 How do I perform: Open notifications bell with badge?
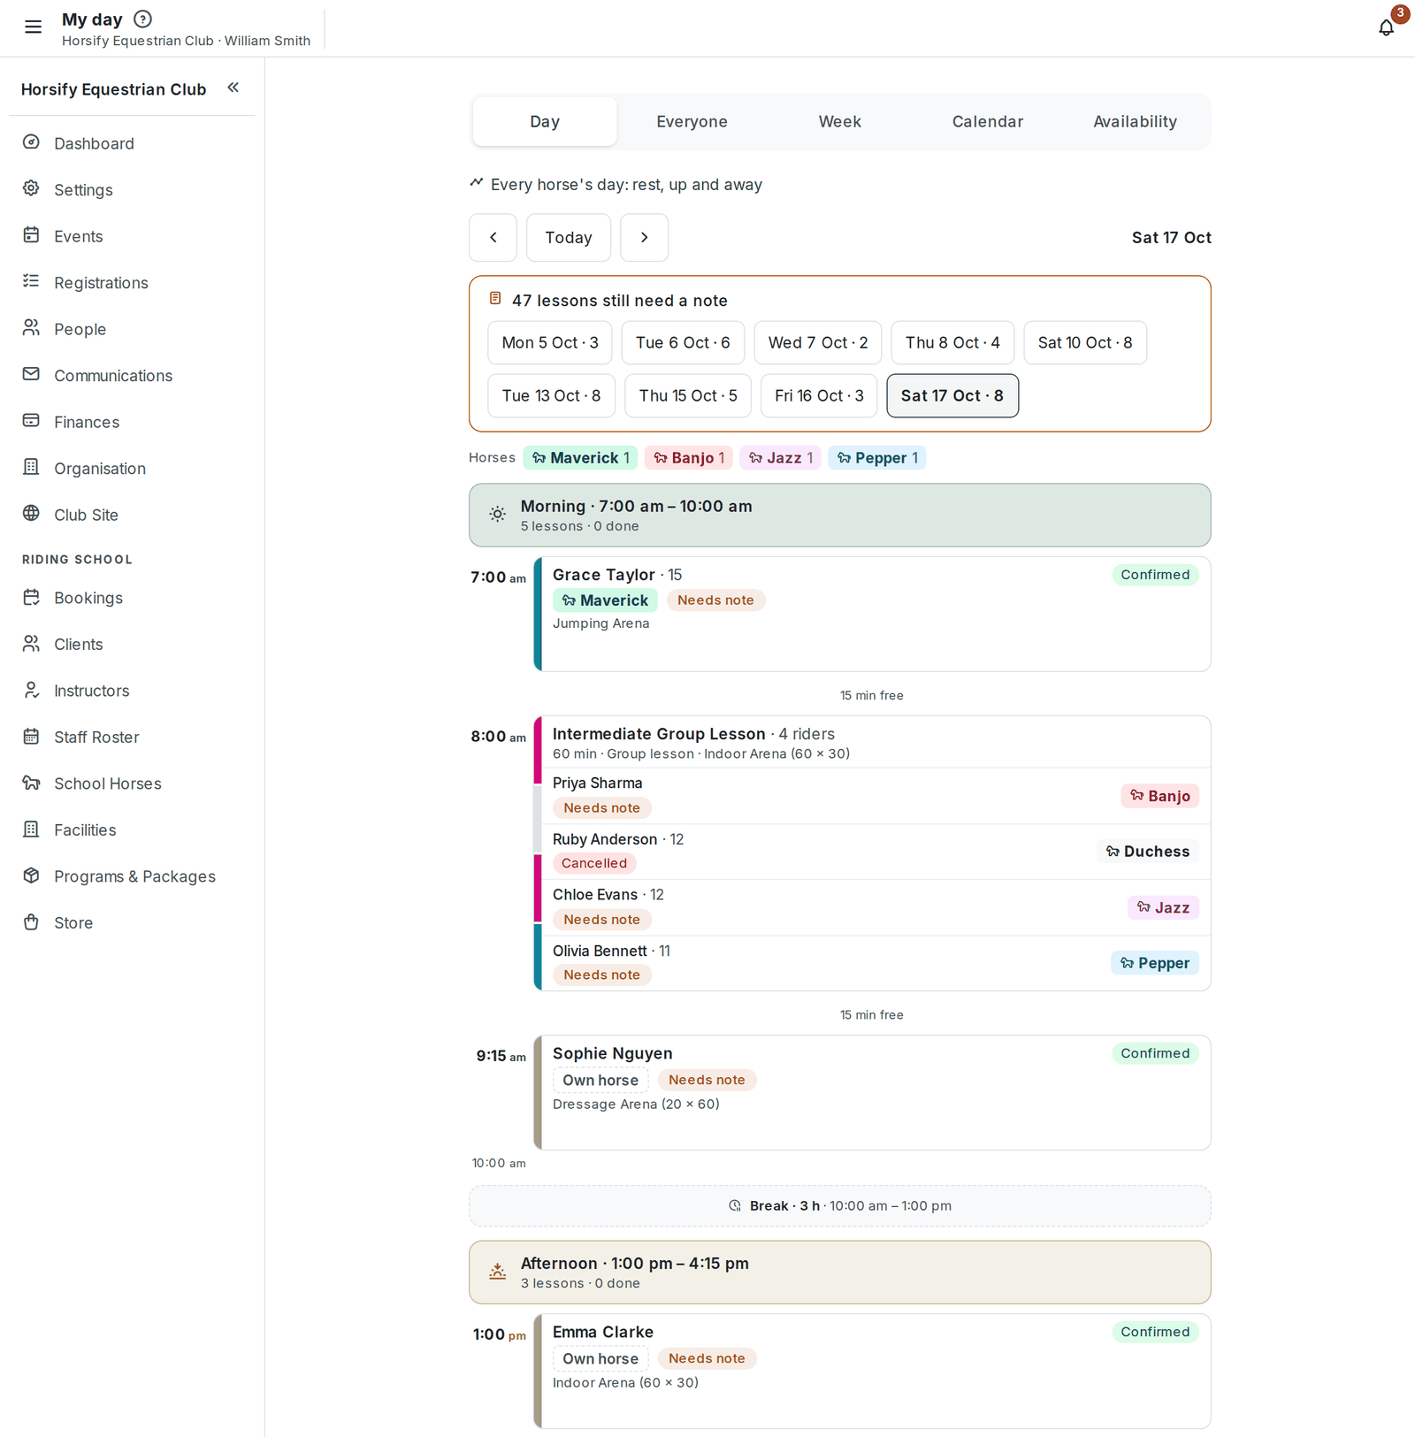point(1387,27)
